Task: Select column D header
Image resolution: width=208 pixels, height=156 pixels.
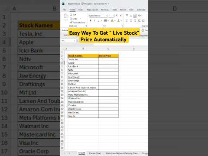Action: point(133,49)
